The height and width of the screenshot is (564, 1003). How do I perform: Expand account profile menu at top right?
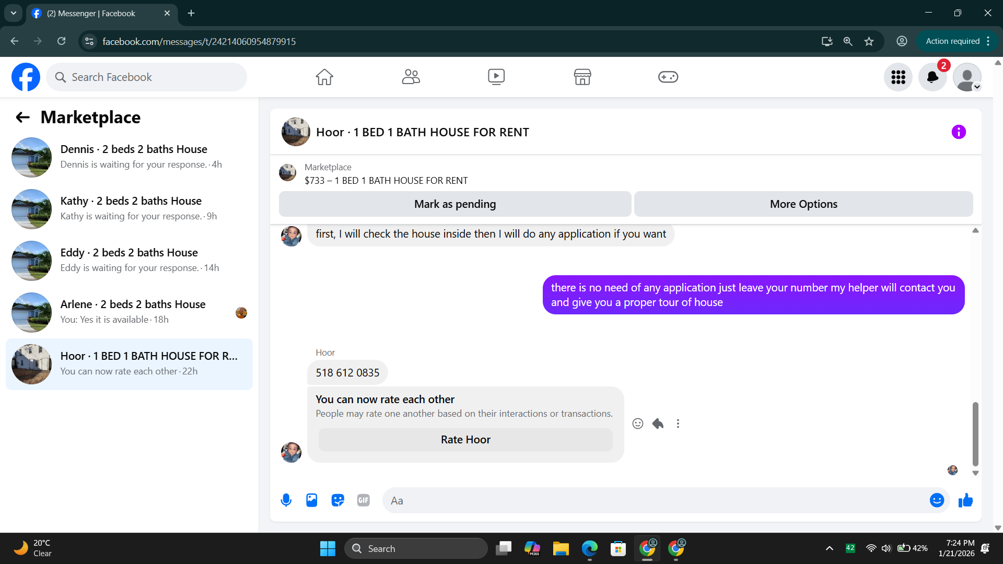pos(967,77)
